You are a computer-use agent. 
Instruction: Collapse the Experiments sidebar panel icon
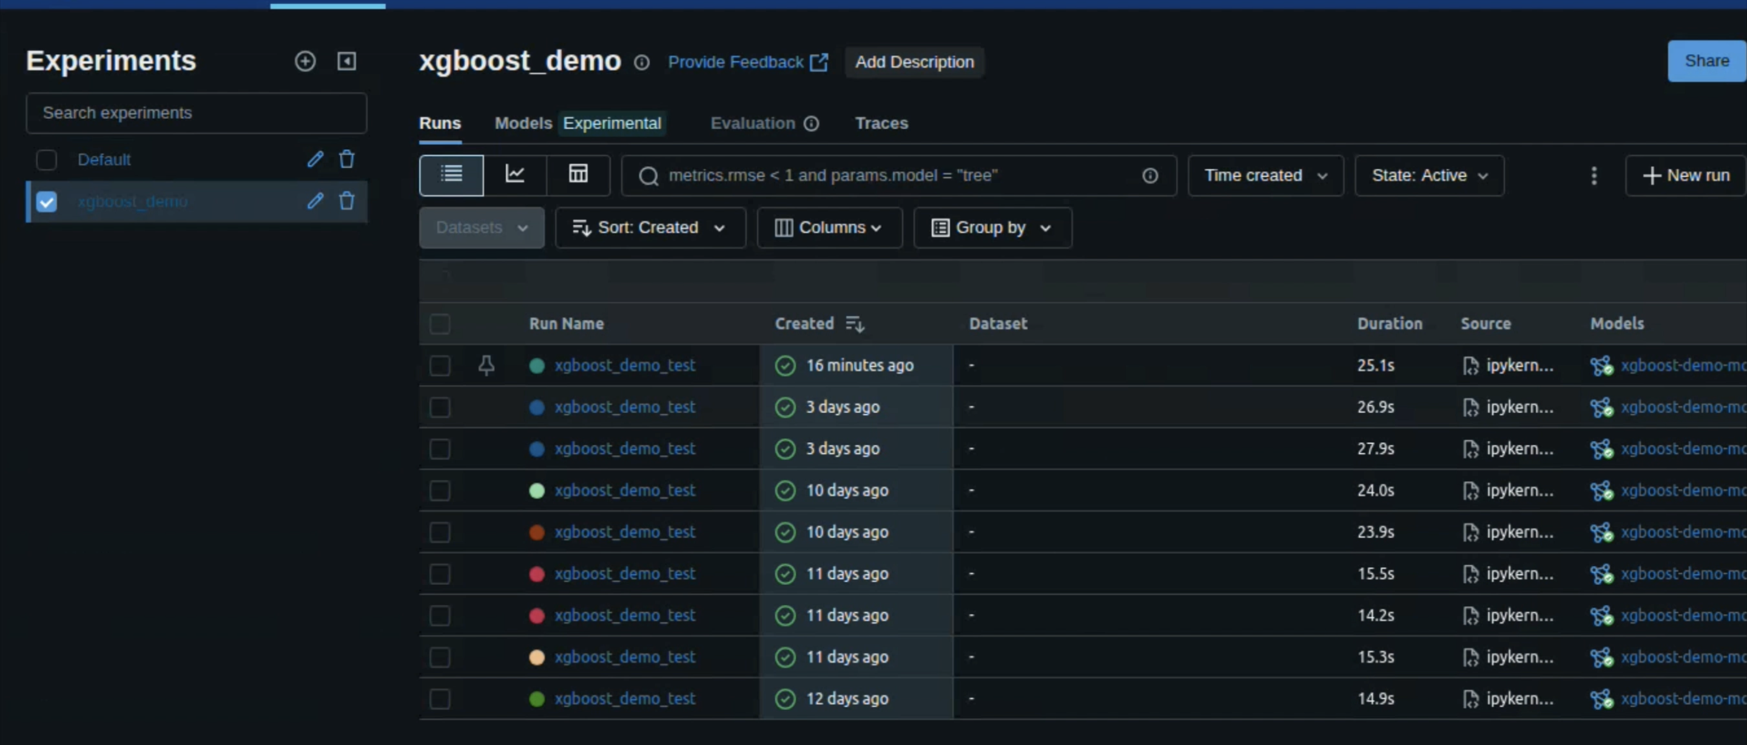[x=346, y=61]
